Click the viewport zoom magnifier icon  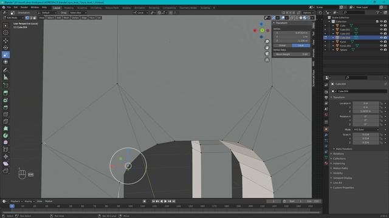pos(267,42)
